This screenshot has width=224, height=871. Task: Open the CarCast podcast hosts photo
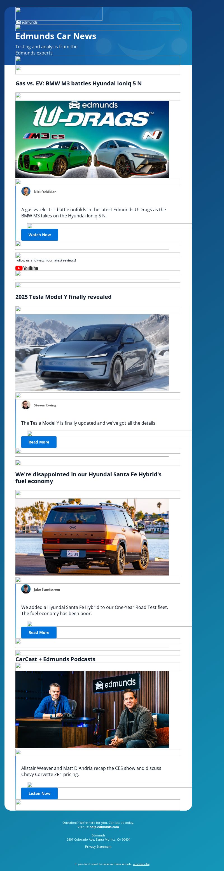point(92,709)
